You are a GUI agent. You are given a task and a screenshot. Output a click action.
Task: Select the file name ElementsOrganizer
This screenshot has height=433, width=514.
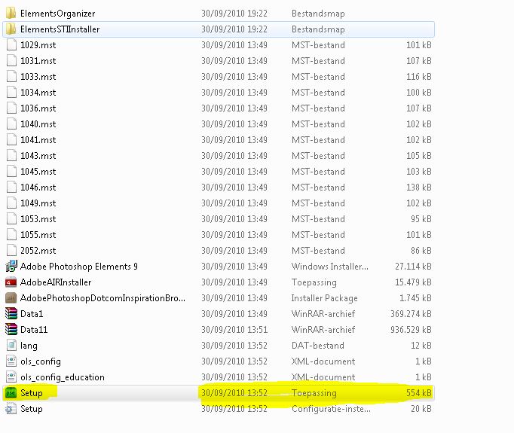58,14
